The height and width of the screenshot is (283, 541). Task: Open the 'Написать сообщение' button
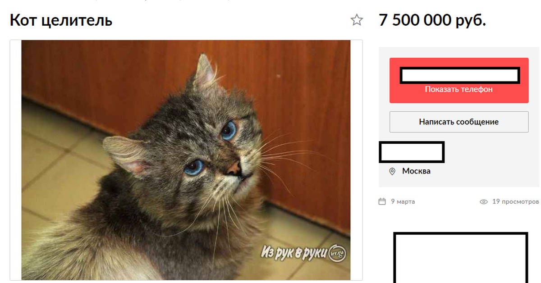point(458,122)
